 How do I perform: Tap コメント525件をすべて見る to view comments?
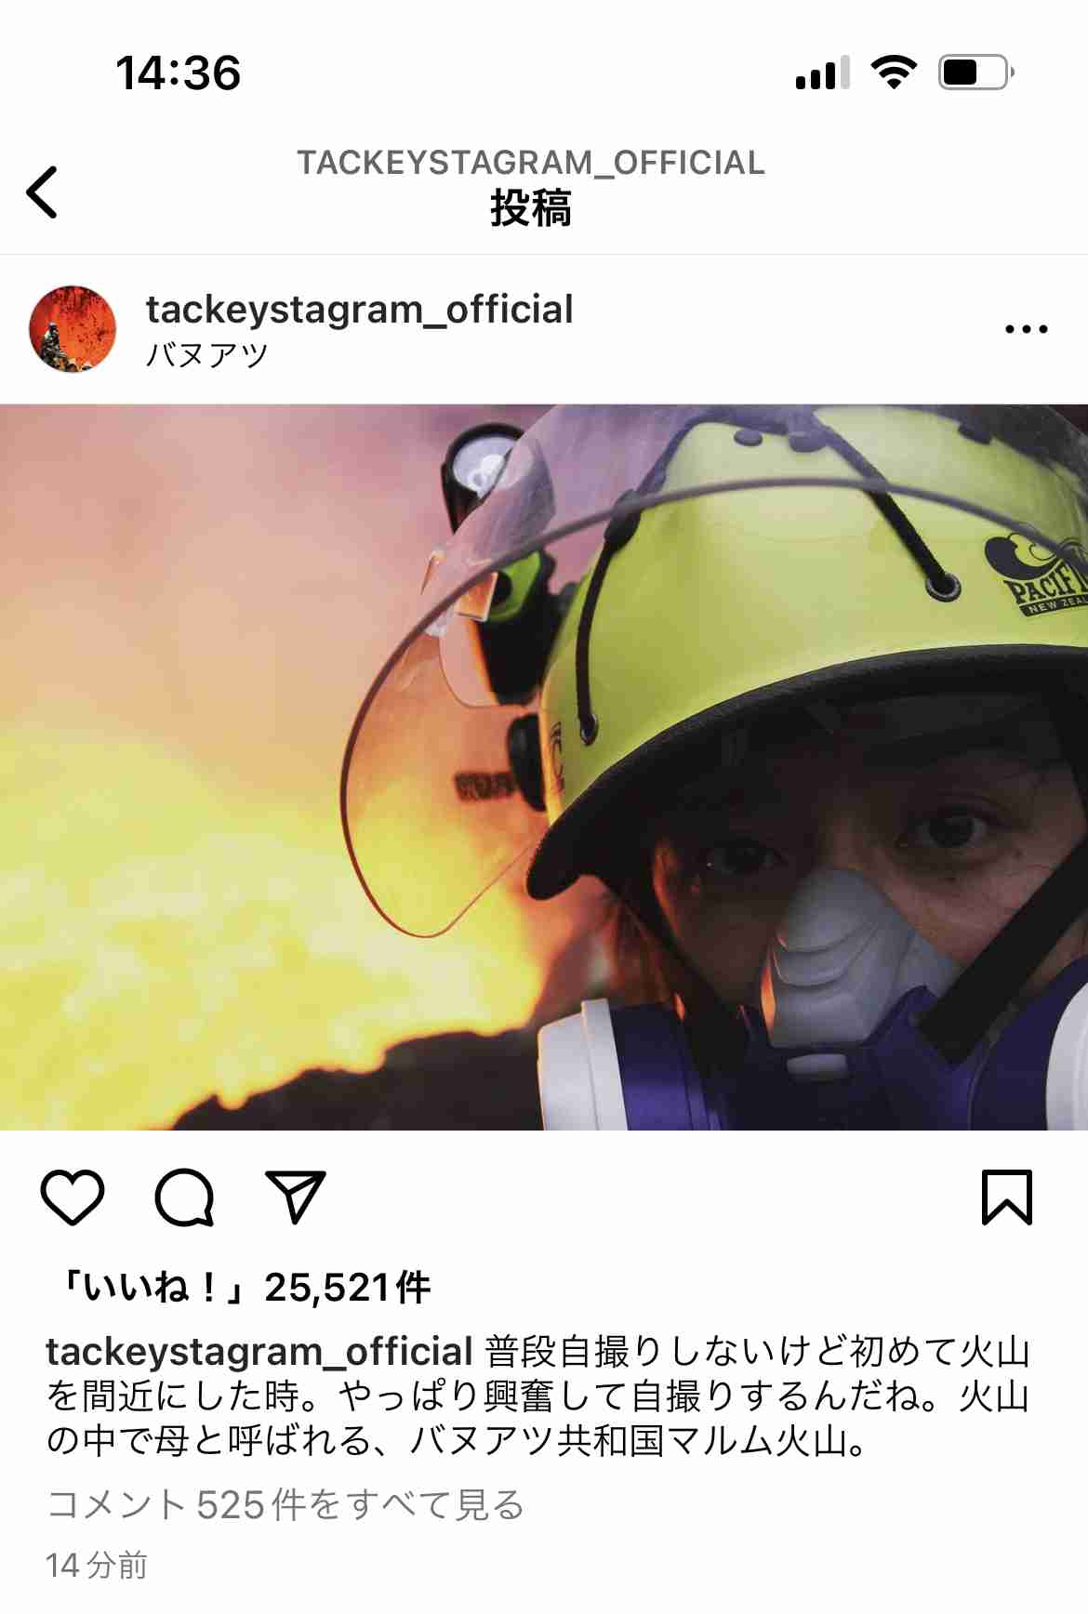(285, 1504)
